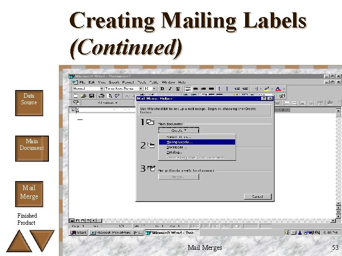342x256 pixels.
Task: Create a new blank document icon
Action: click(x=76, y=96)
